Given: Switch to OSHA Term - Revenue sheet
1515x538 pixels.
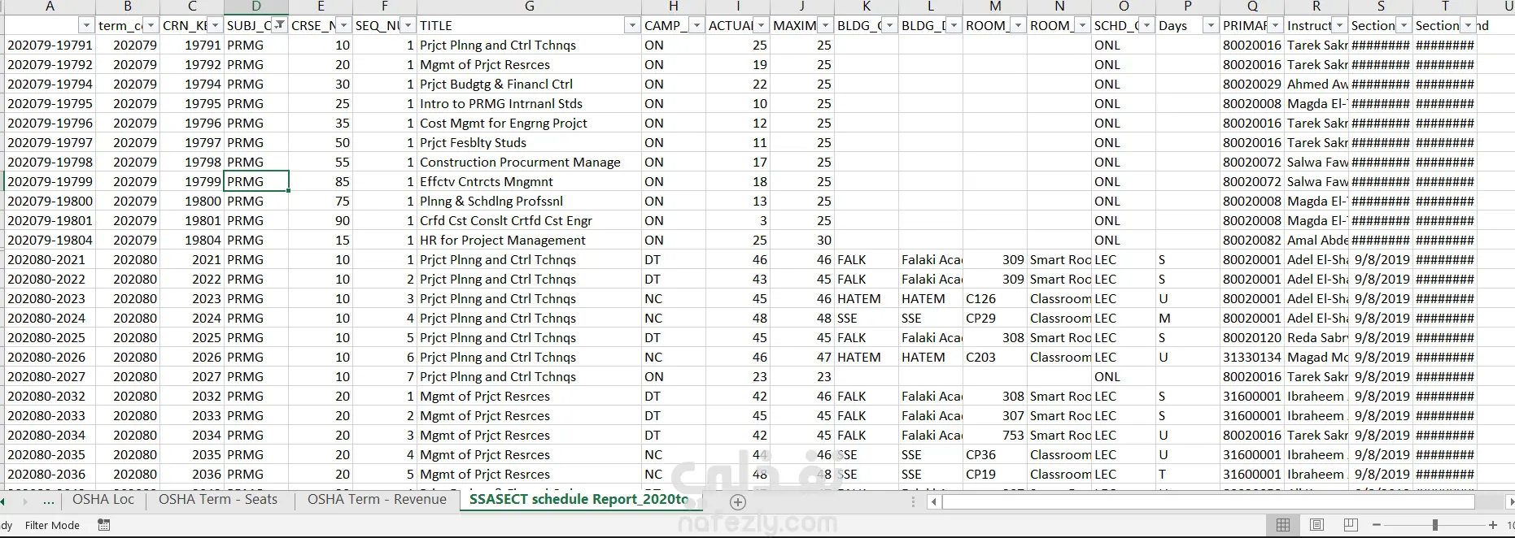Looking at the screenshot, I should 377,500.
